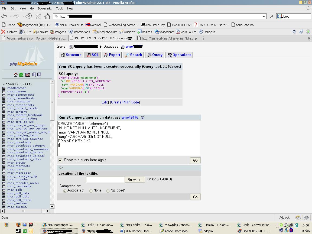
Task: Toggle Show this query here again checkbox
Action: [60, 160]
